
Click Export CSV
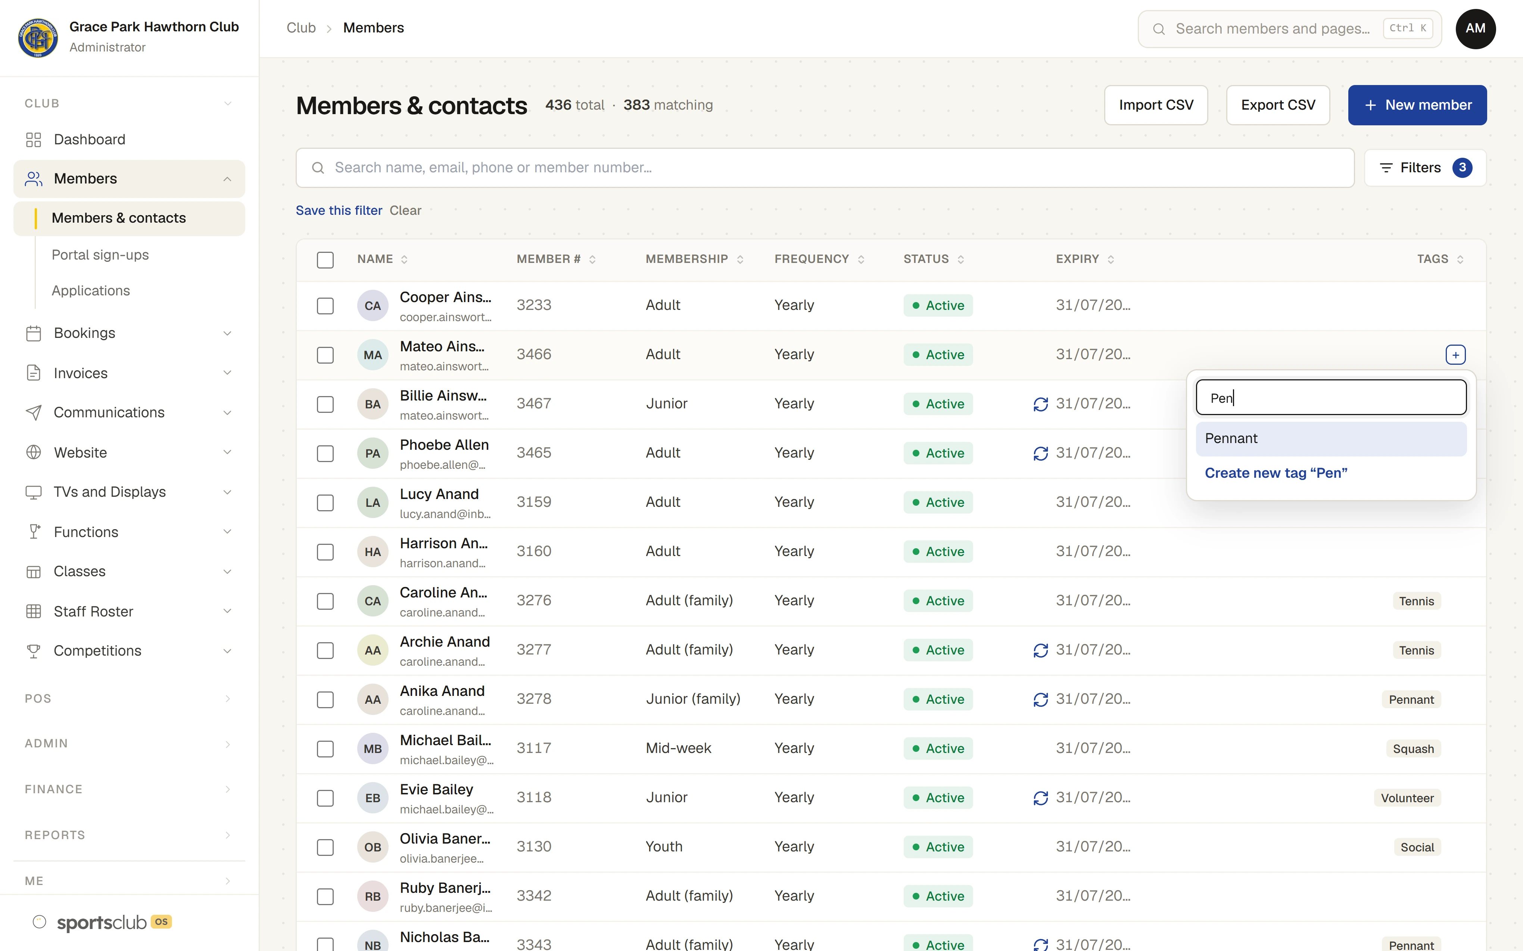1277,105
